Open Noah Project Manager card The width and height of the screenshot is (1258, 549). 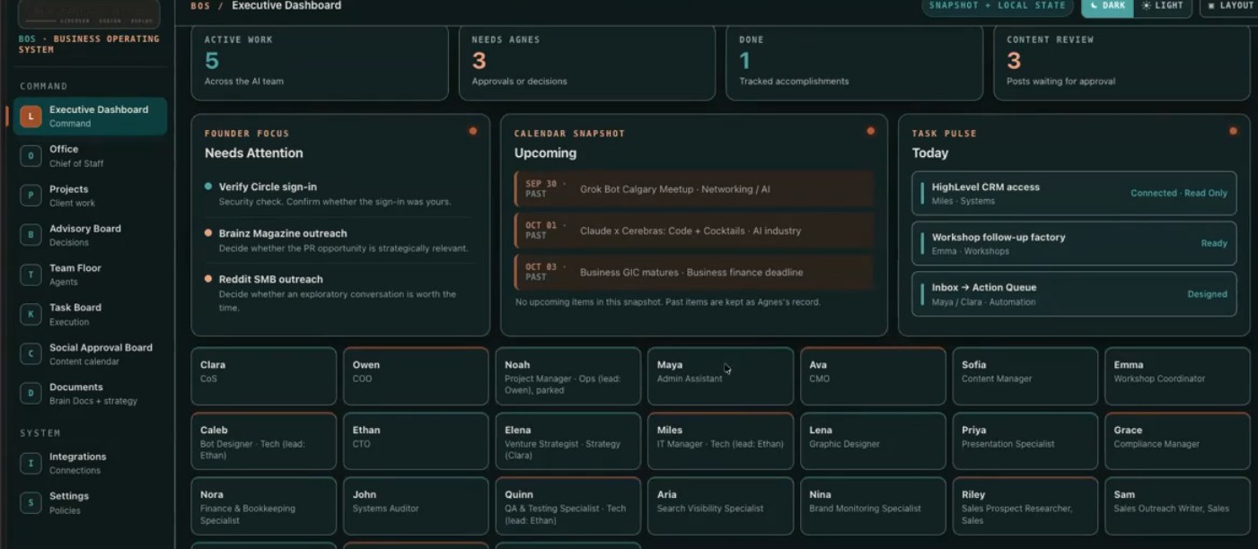click(x=568, y=376)
